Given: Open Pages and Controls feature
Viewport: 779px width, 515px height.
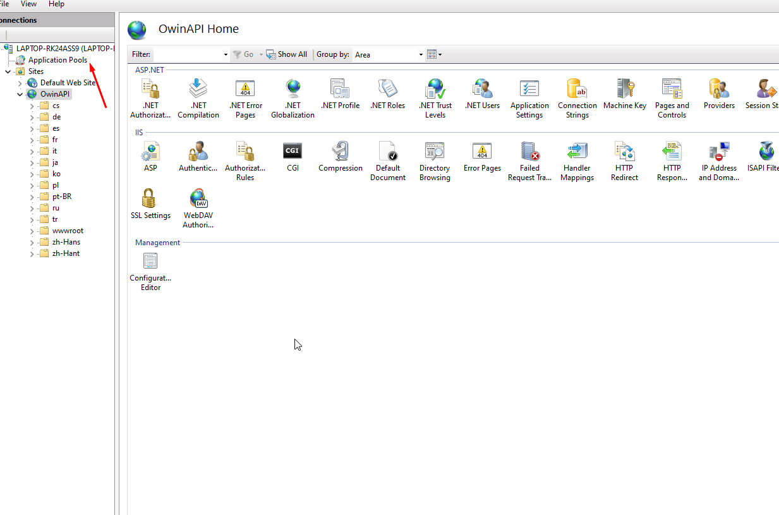Looking at the screenshot, I should tap(672, 99).
